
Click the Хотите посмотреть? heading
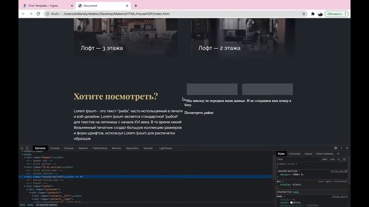coord(115,97)
